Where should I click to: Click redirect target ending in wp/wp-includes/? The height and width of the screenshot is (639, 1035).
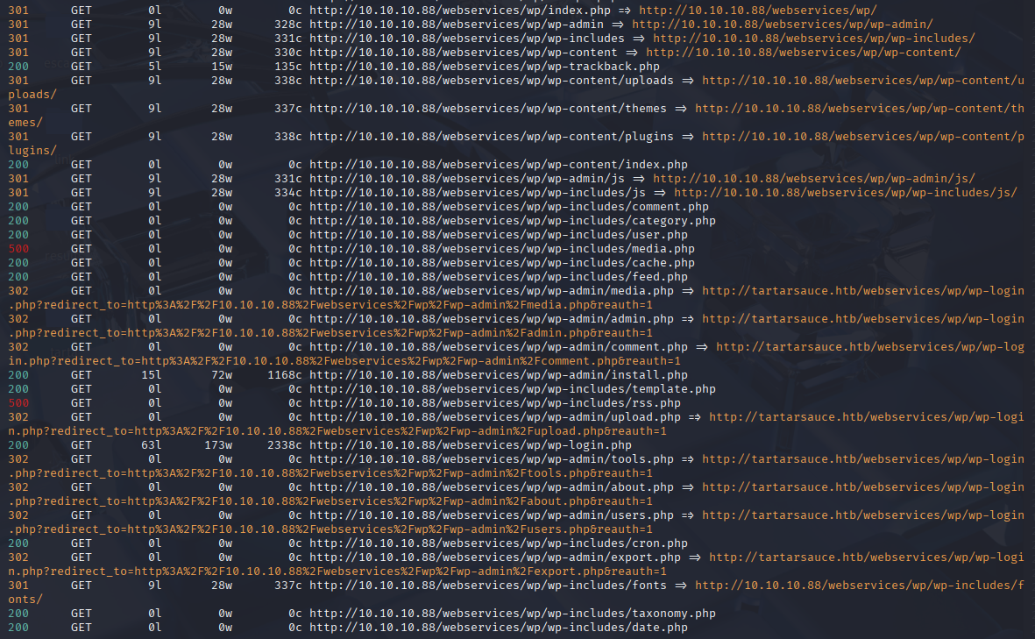pos(814,39)
